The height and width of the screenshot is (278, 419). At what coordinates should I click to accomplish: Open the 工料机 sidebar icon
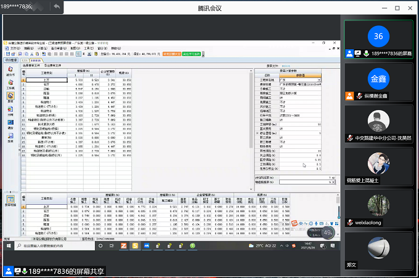10,84
